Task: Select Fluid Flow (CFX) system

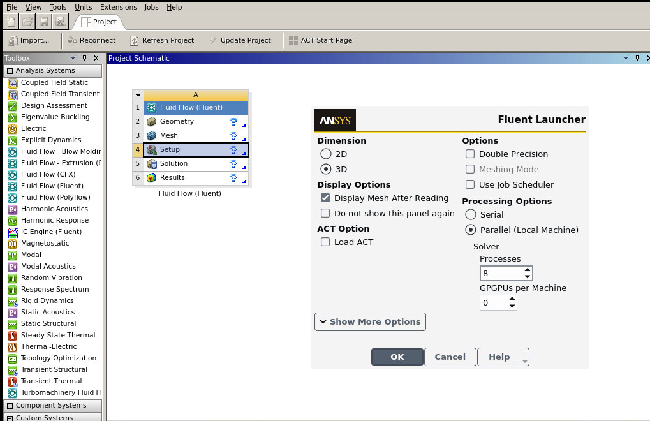Action: tap(48, 174)
